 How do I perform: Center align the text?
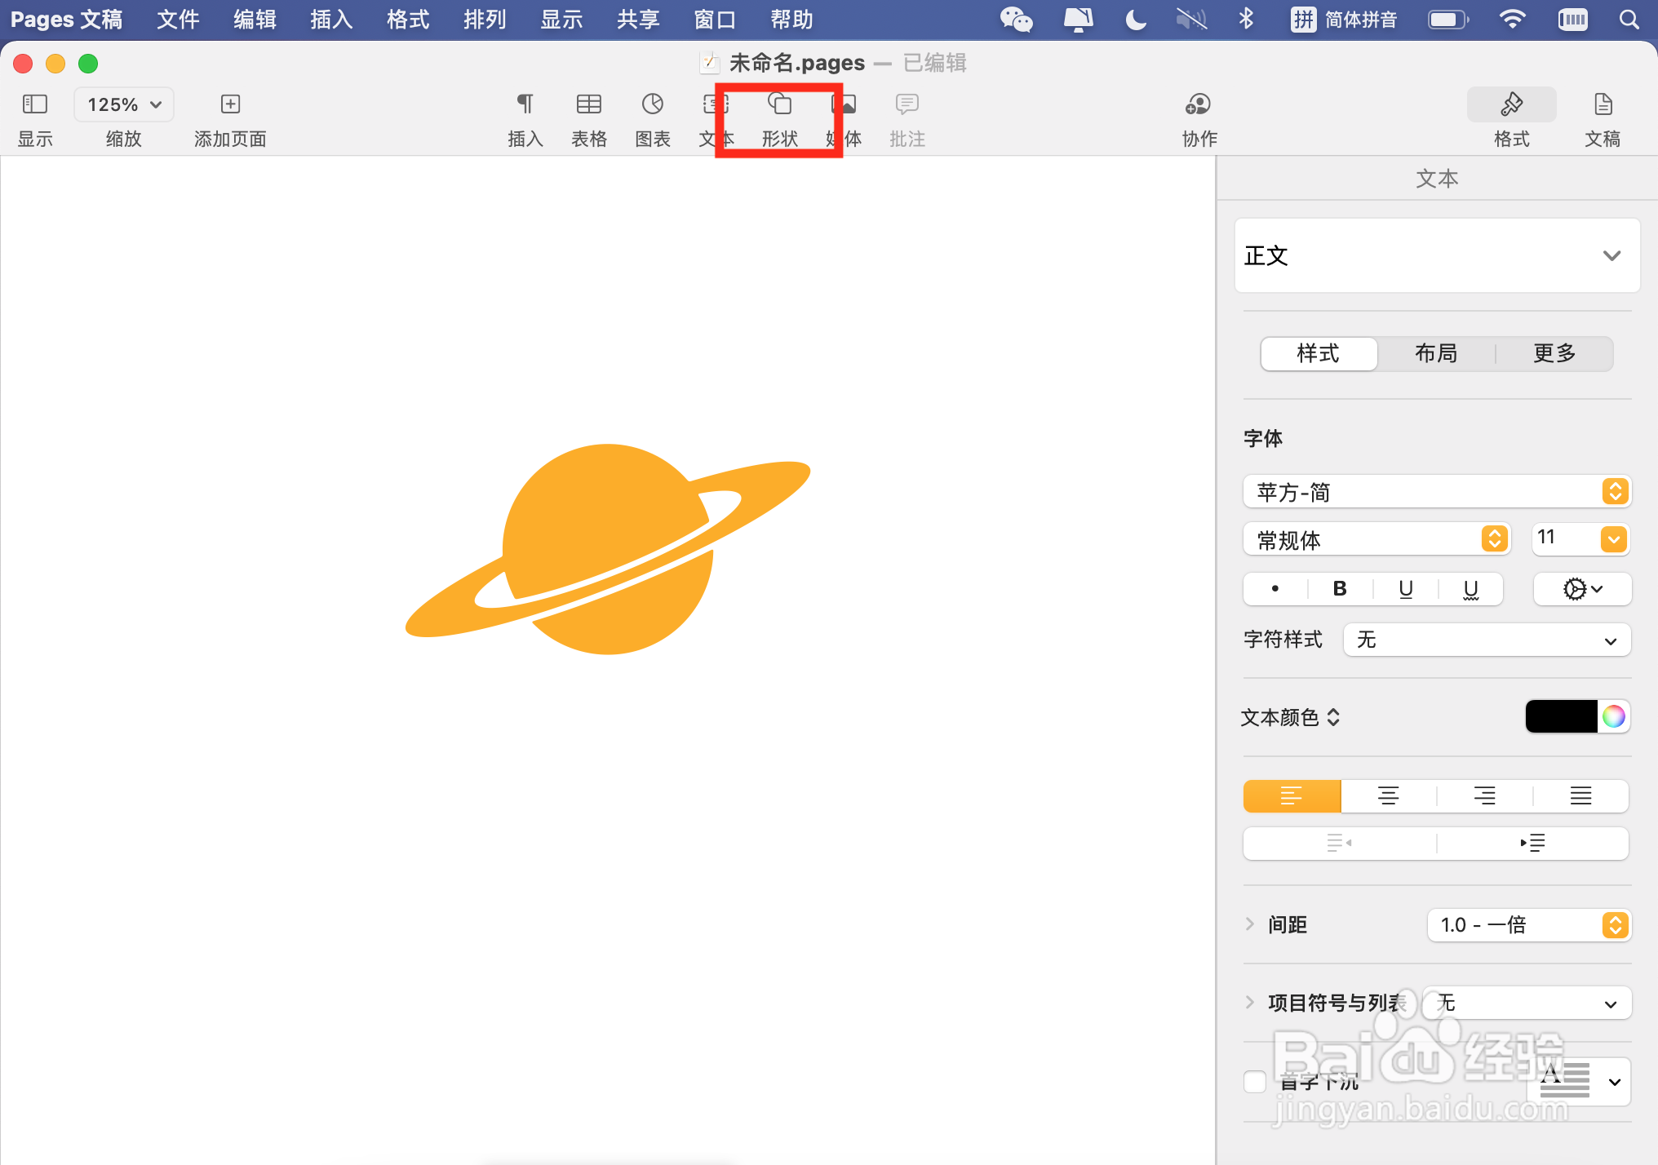pyautogui.click(x=1388, y=795)
